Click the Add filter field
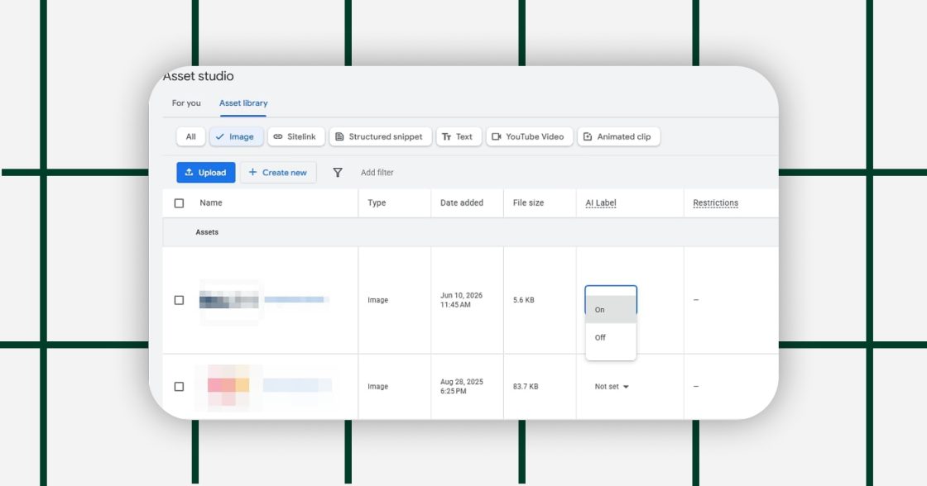927x486 pixels. [x=377, y=173]
